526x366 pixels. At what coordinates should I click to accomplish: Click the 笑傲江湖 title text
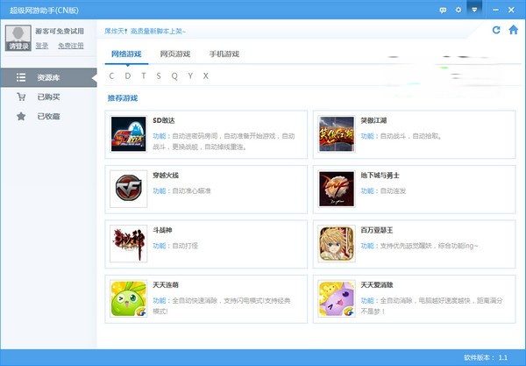click(373, 120)
